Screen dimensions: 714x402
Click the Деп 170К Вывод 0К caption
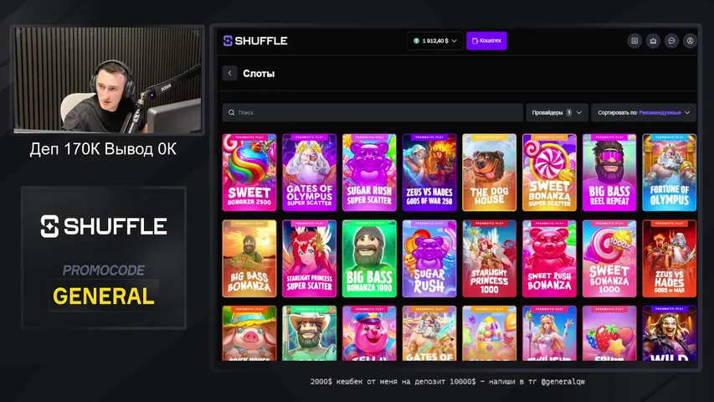103,149
